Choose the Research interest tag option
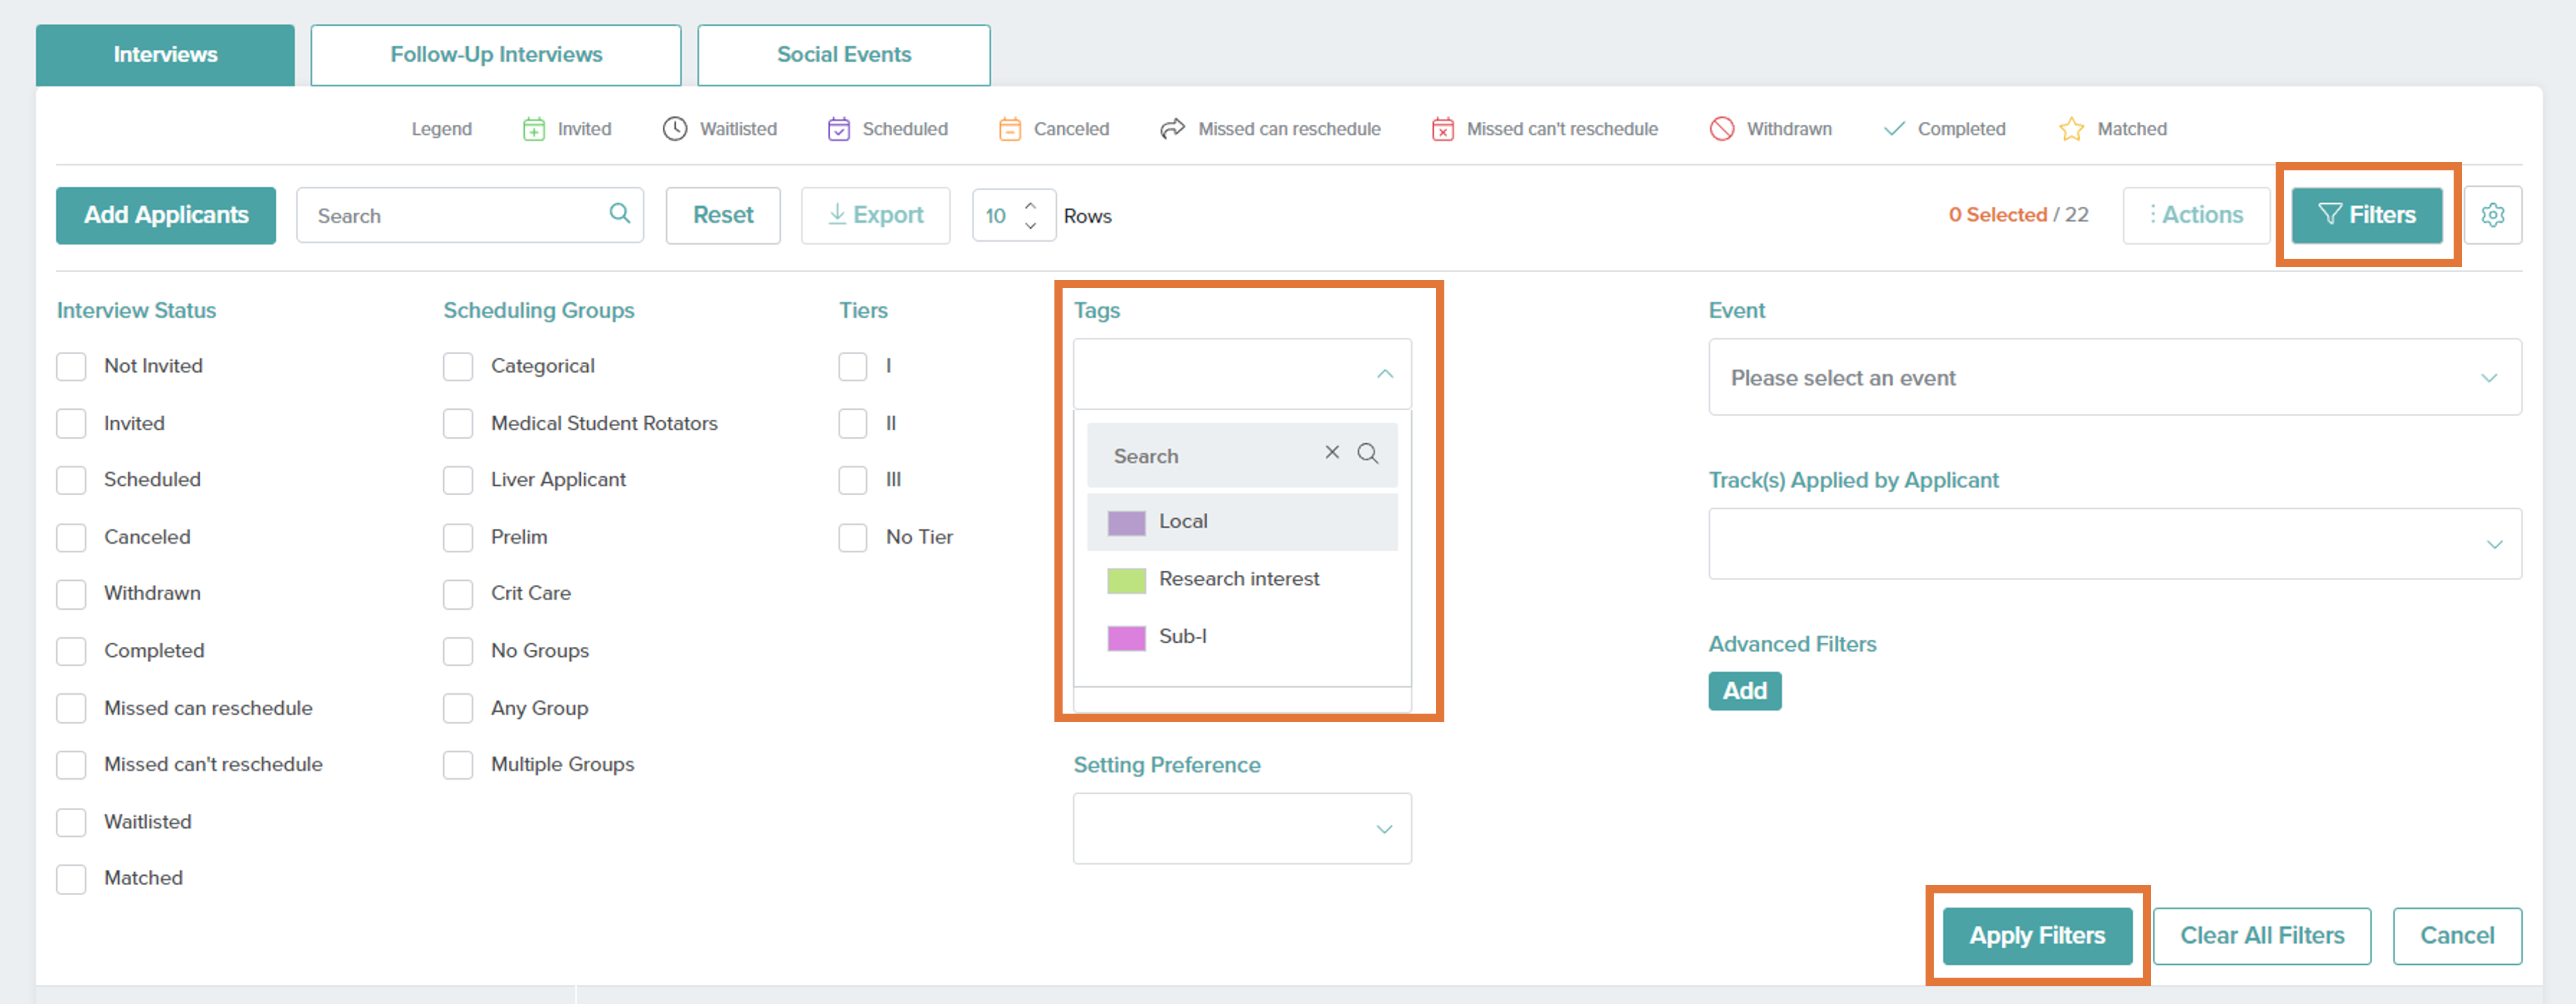This screenshot has width=2576, height=1004. pos(1242,579)
